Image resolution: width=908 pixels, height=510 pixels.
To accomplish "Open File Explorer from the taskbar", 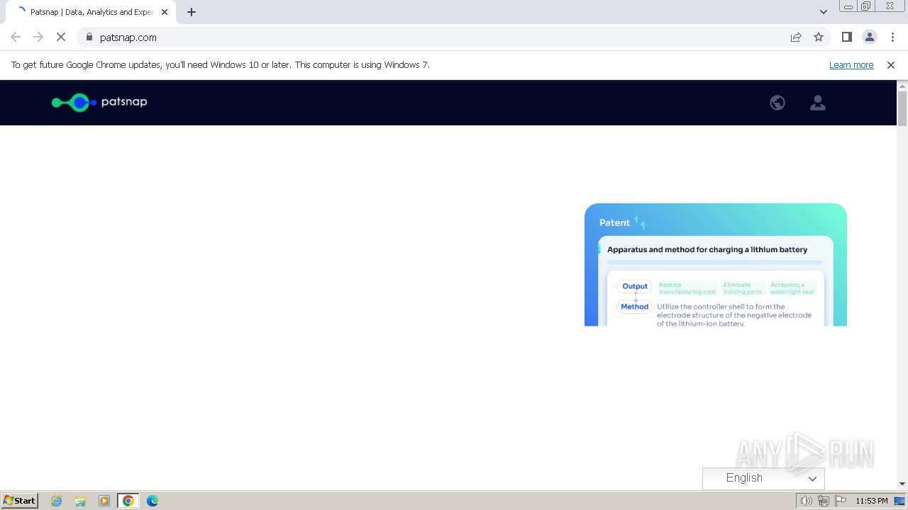I will coord(80,501).
